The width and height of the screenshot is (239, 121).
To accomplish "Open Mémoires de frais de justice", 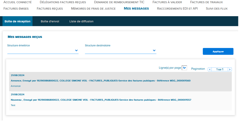I will 93,9.
